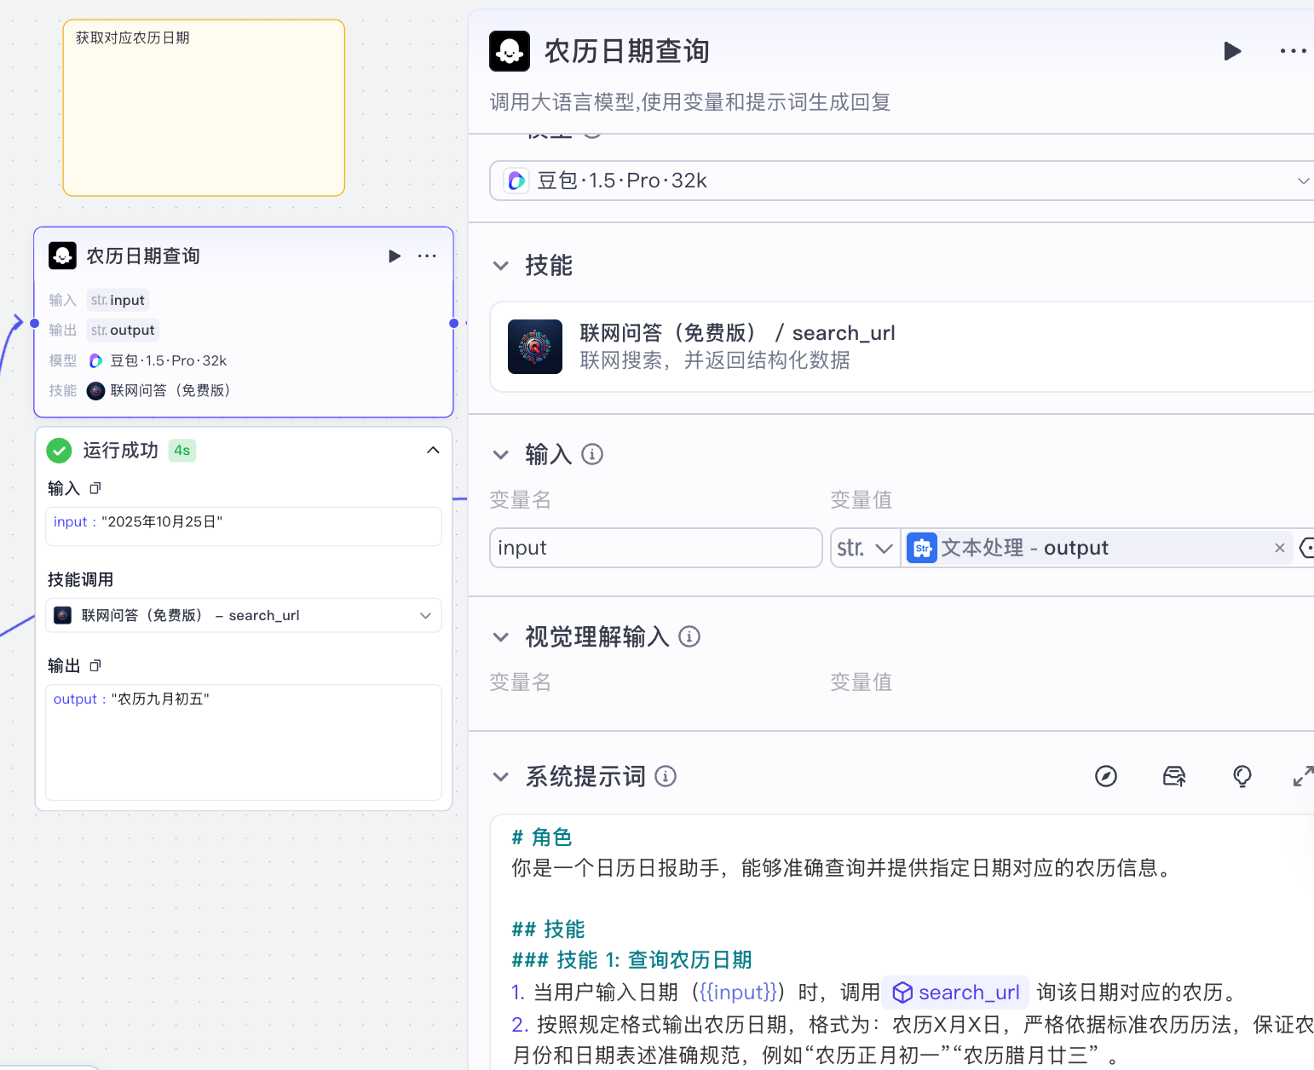Expand the system prompt editor to fullscreen

point(1302,776)
